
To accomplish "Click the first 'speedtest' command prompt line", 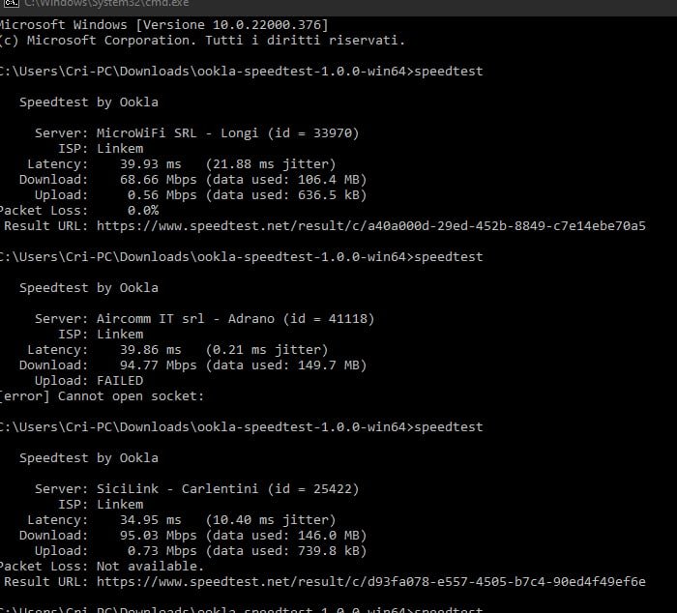I will click(x=242, y=72).
